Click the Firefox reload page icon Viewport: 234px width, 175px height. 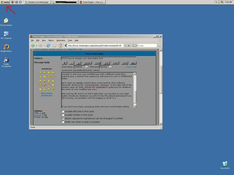coord(48,45)
